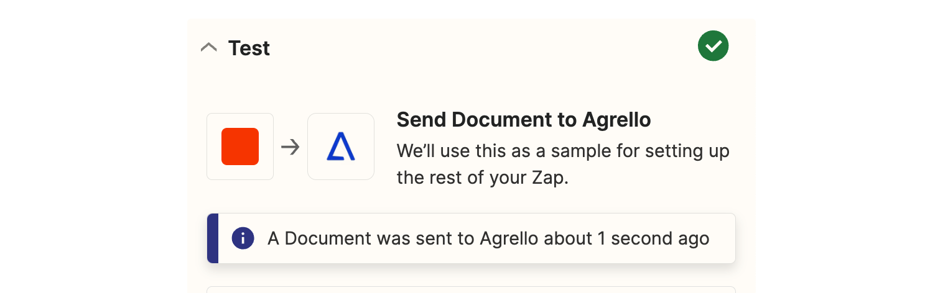Click the orange-red square app icon

[240, 146]
